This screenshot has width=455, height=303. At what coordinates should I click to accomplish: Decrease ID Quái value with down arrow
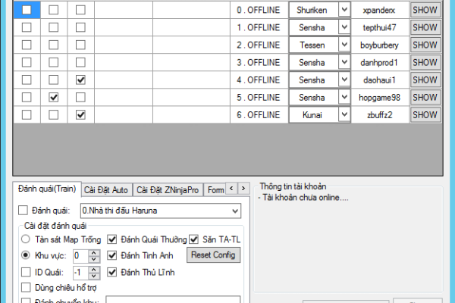(x=93, y=275)
